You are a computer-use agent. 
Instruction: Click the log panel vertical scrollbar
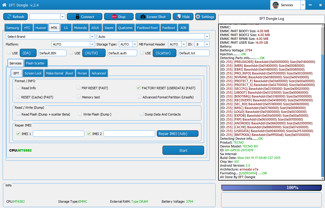pyautogui.click(x=323, y=102)
